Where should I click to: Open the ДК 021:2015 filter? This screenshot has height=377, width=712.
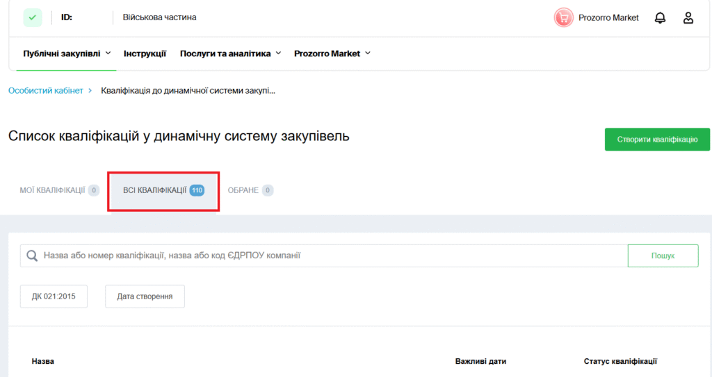(x=54, y=296)
